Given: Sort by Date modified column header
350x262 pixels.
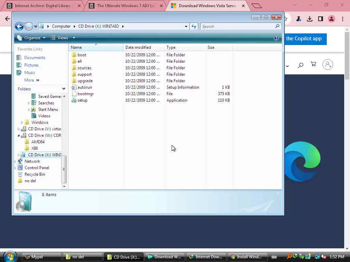Looking at the screenshot, I should [x=144, y=47].
